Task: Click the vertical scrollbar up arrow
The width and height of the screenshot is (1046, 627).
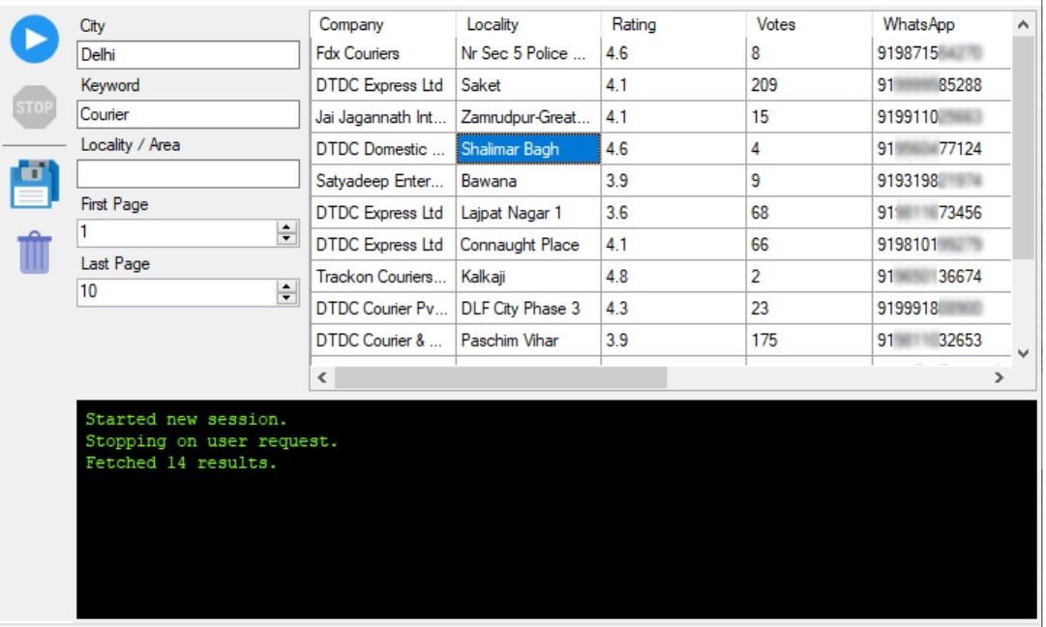Action: click(x=1024, y=25)
